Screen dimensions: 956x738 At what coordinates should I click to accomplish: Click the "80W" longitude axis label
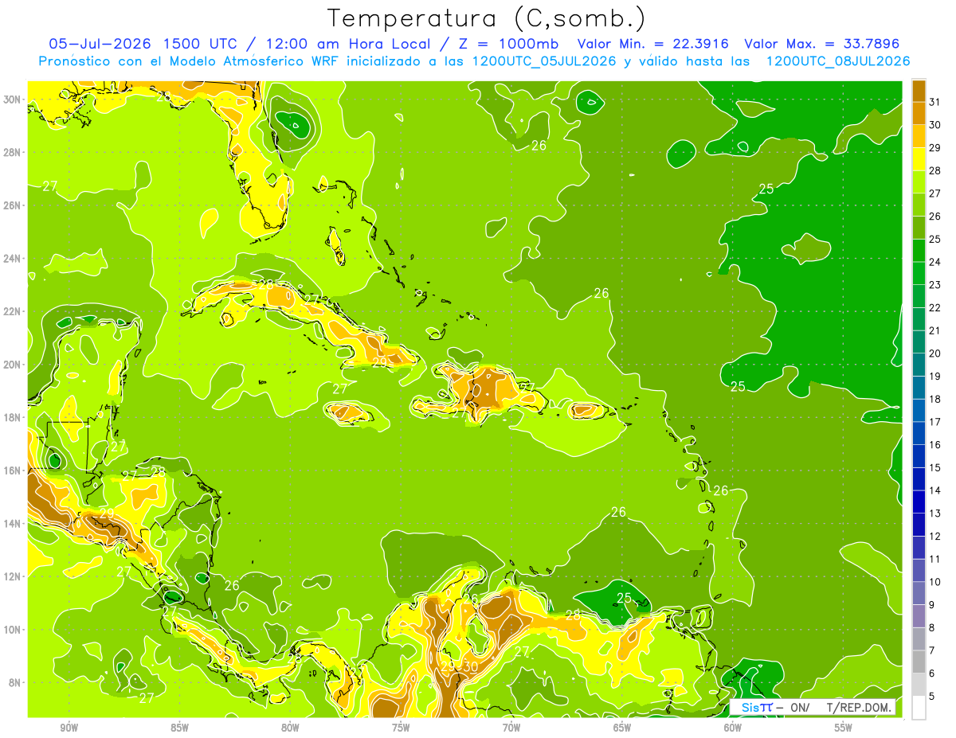(x=290, y=728)
